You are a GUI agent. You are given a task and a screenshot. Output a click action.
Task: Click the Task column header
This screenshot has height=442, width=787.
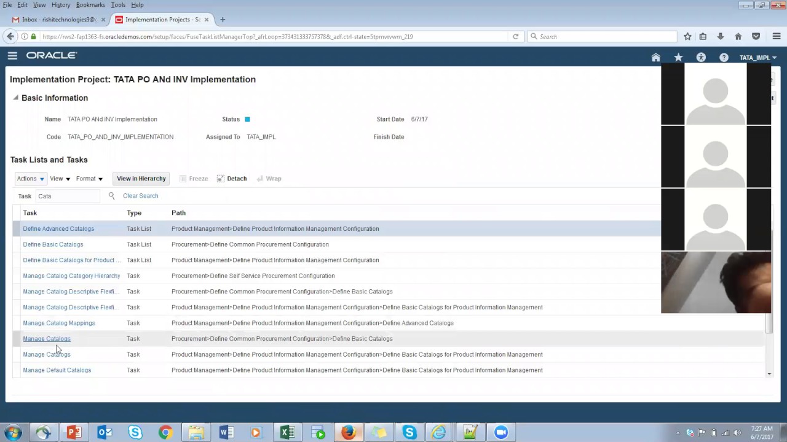tap(30, 213)
